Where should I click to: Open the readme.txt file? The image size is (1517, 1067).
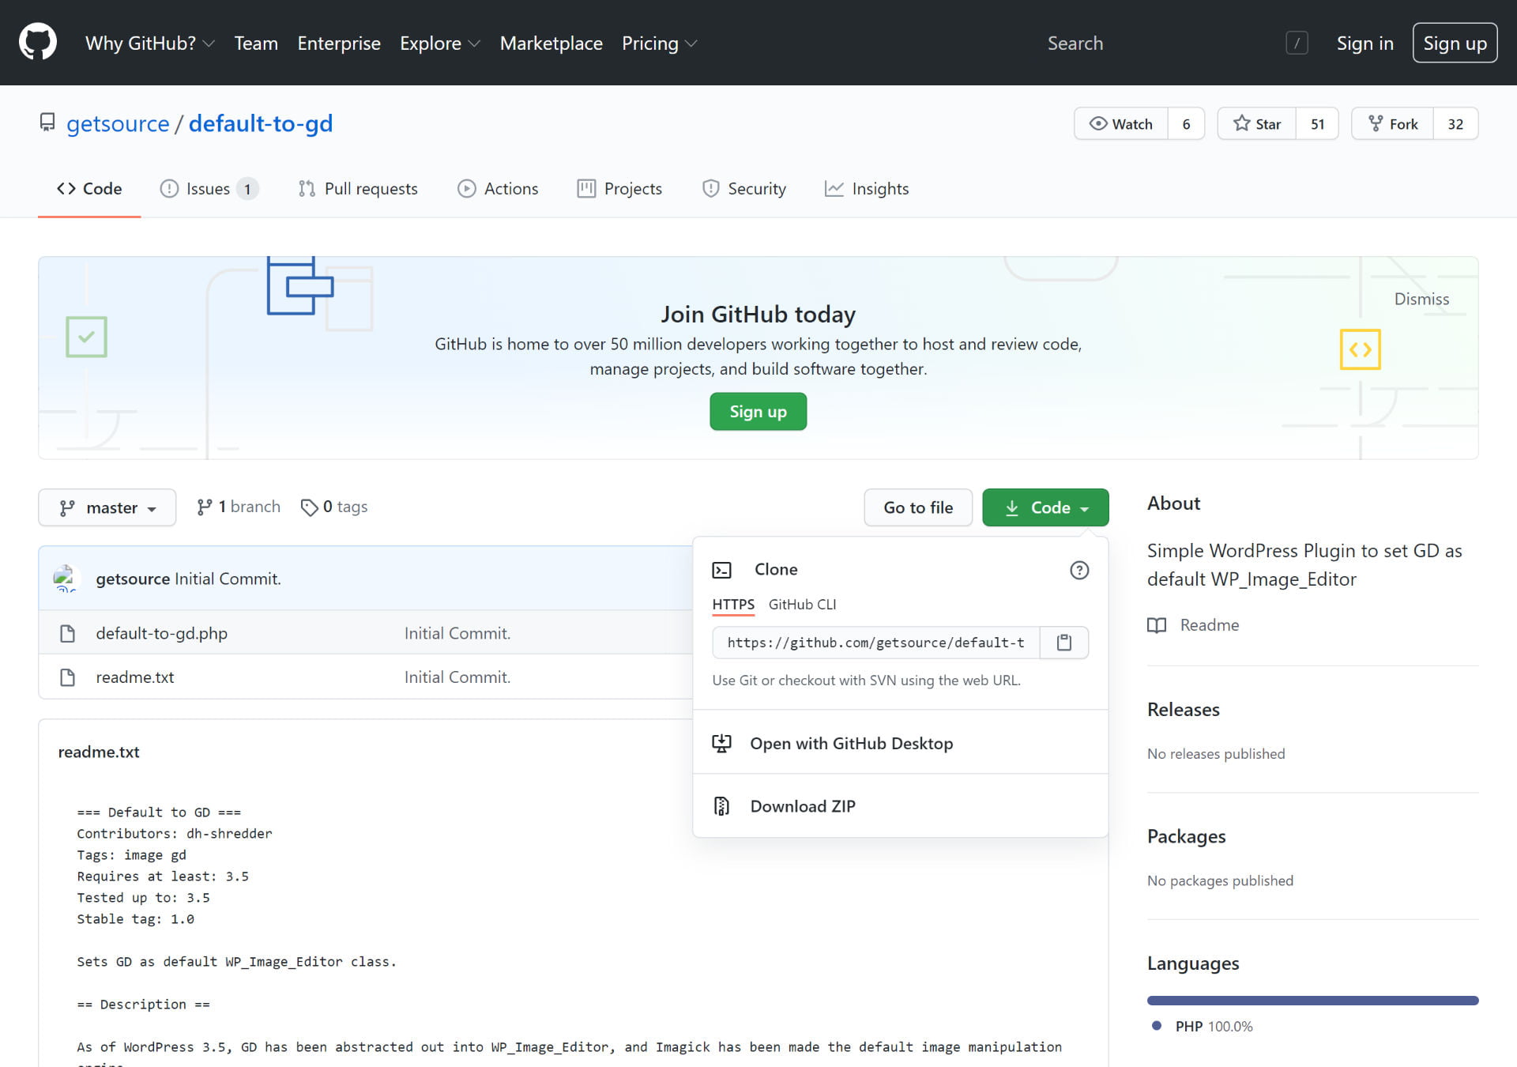tap(134, 677)
